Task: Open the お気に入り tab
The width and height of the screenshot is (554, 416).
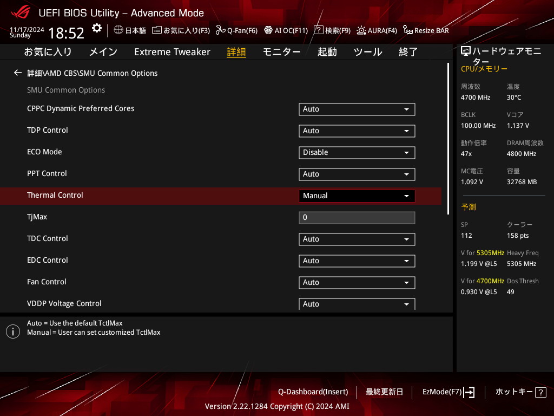Action: [x=48, y=52]
